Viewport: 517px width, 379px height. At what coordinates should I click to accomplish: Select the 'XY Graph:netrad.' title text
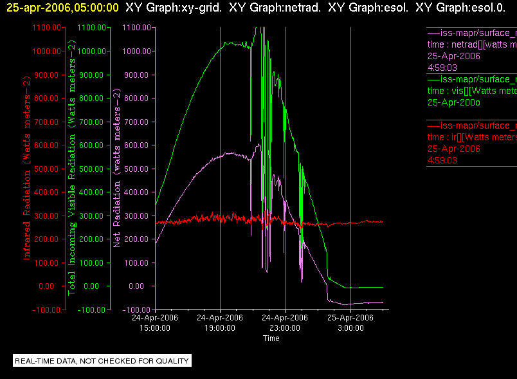pos(275,8)
